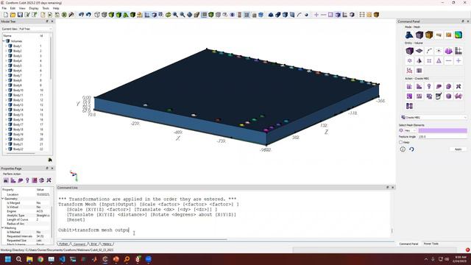The image size is (471, 265).
Task: Choose the Triangle entity icon
Action: [x=439, y=60]
